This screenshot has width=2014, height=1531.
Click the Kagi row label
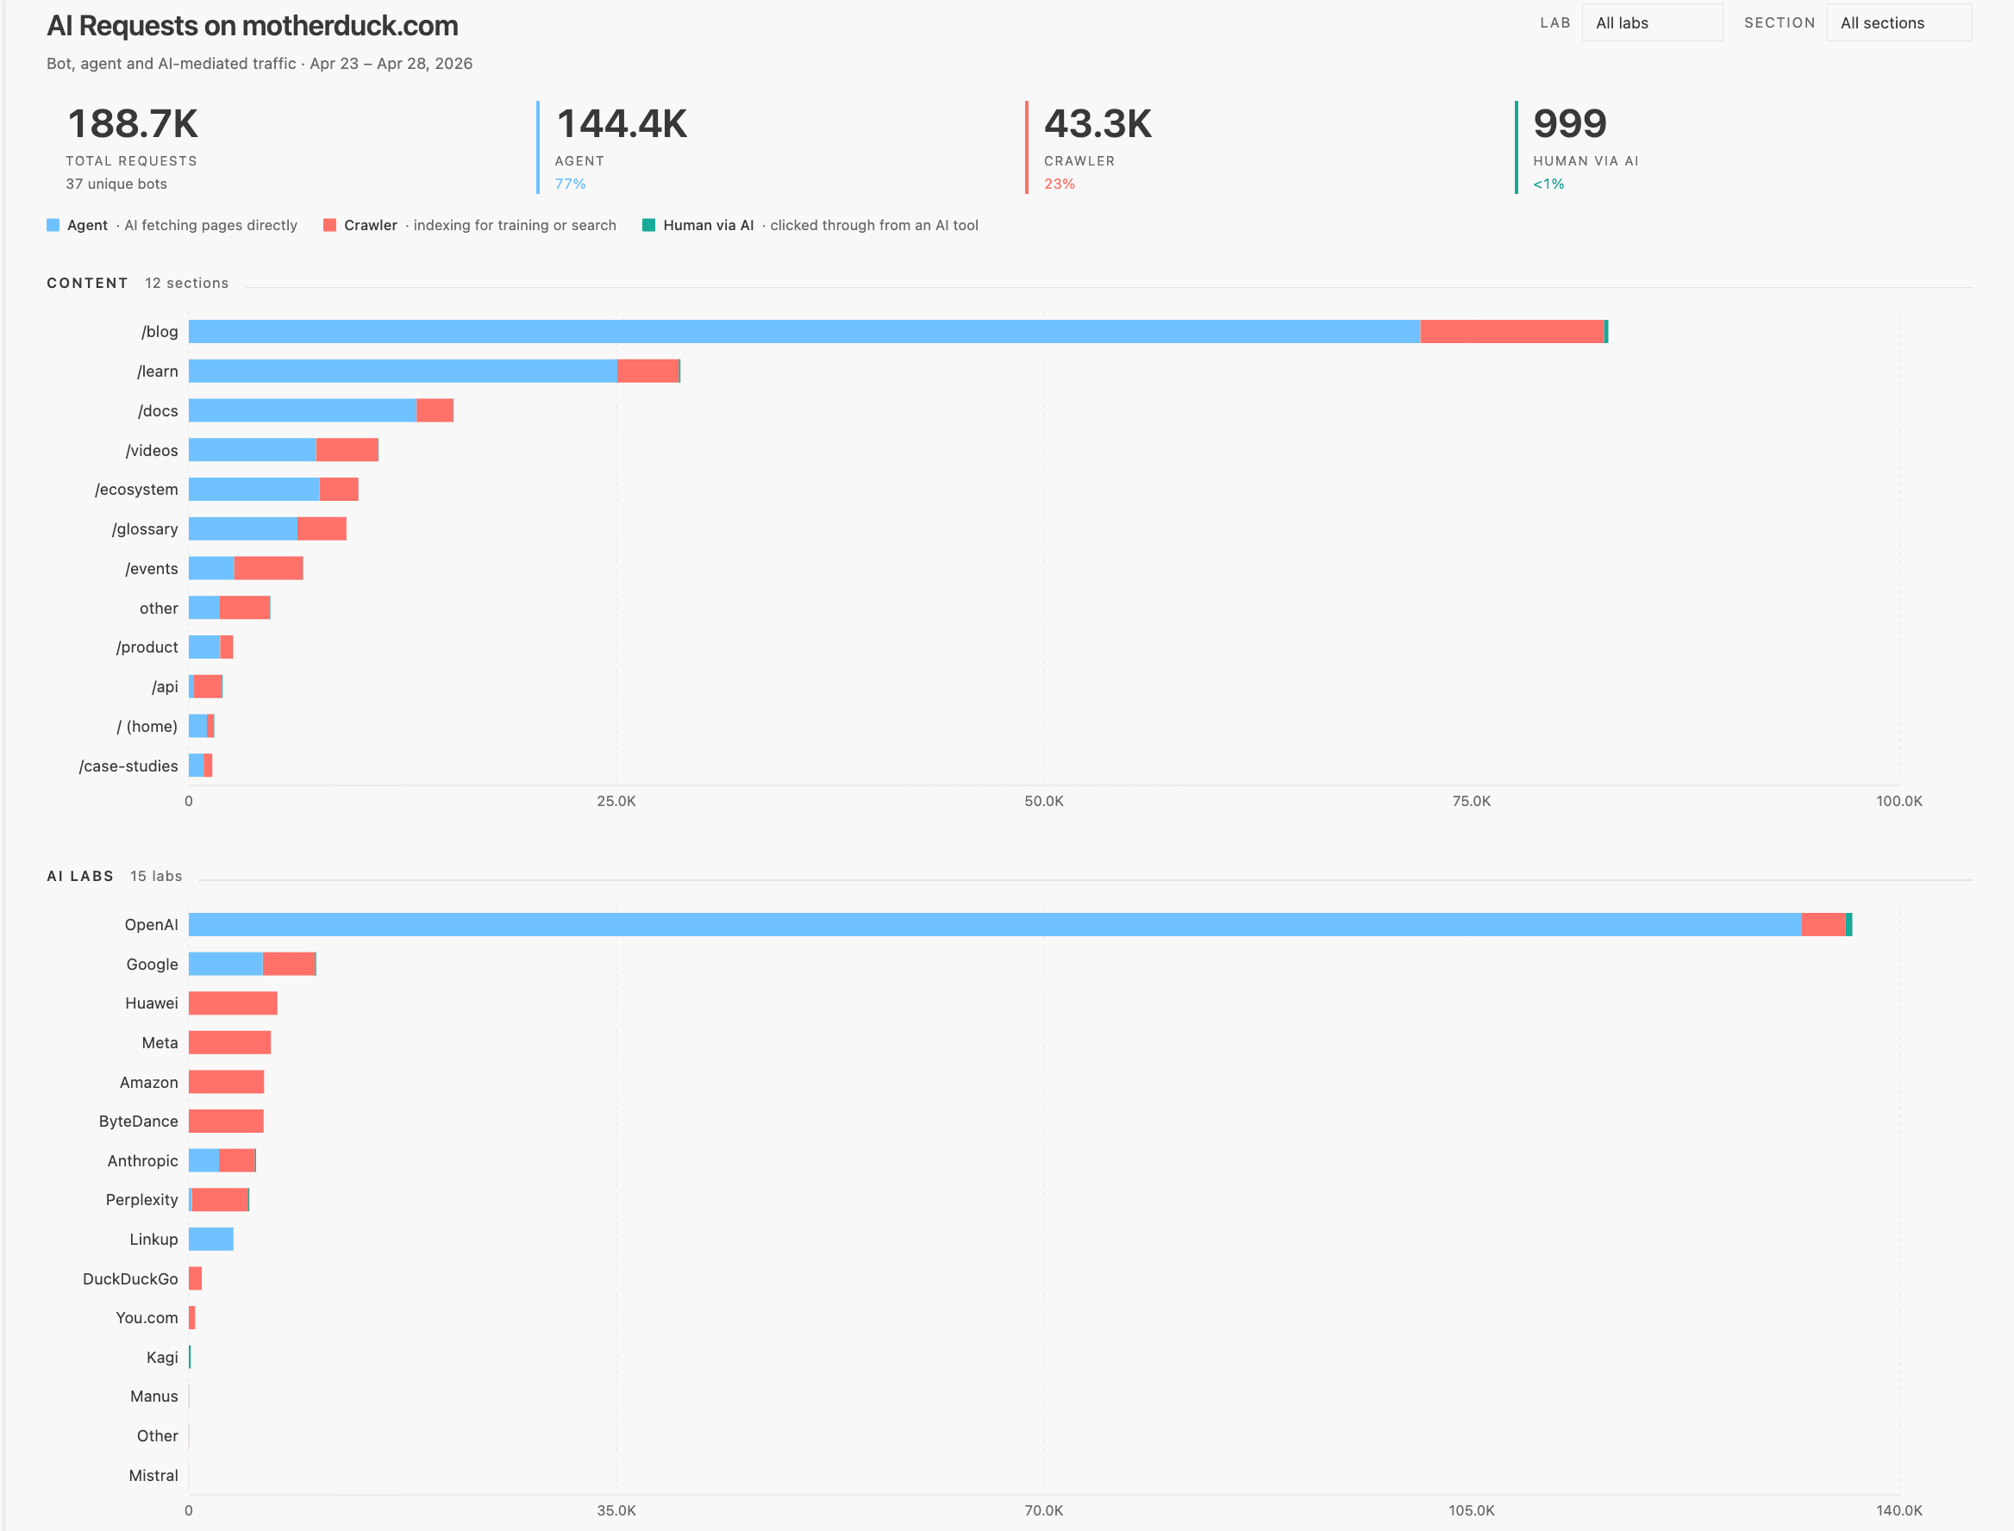[162, 1358]
